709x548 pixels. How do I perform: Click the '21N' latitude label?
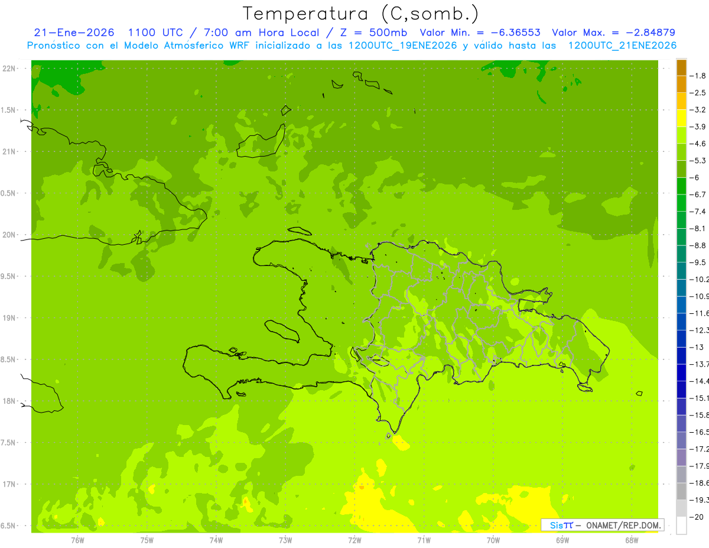point(9,152)
